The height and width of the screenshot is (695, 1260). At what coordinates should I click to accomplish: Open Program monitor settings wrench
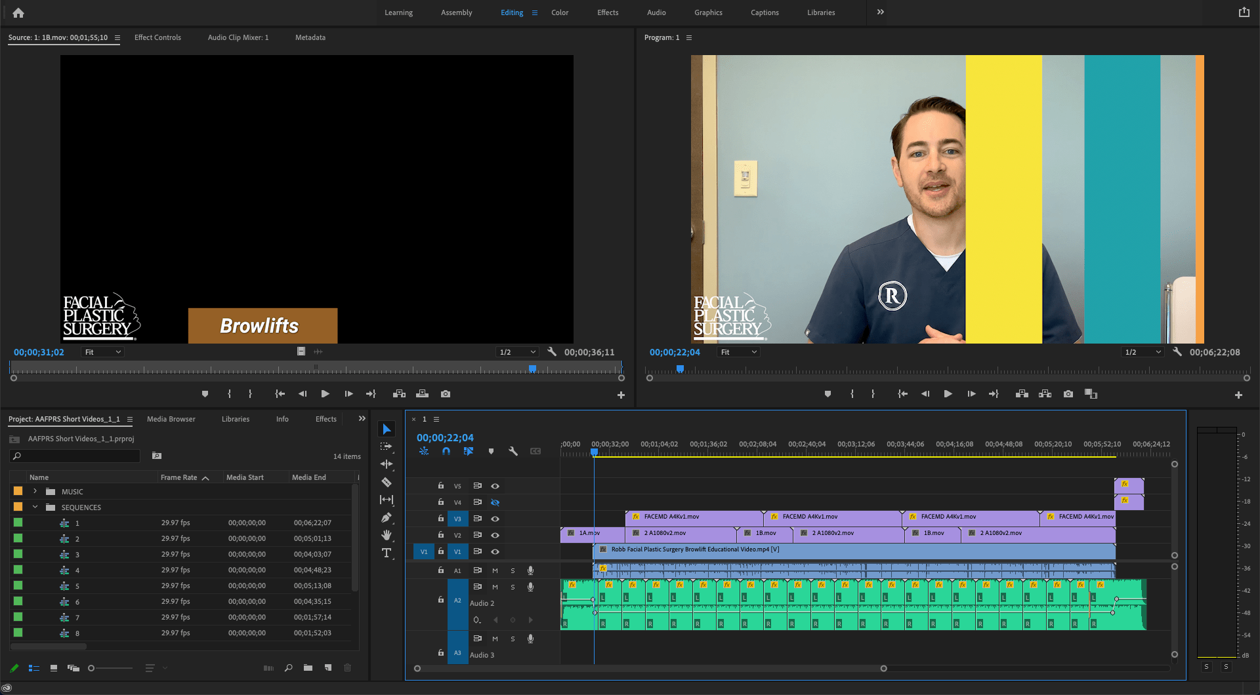(x=1177, y=352)
